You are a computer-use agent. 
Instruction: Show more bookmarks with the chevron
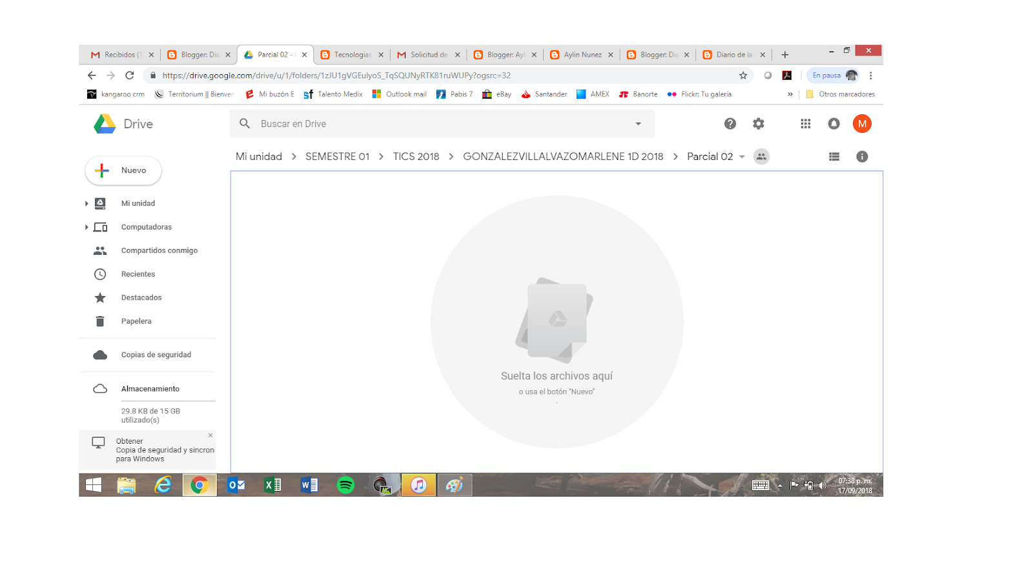pos(790,94)
